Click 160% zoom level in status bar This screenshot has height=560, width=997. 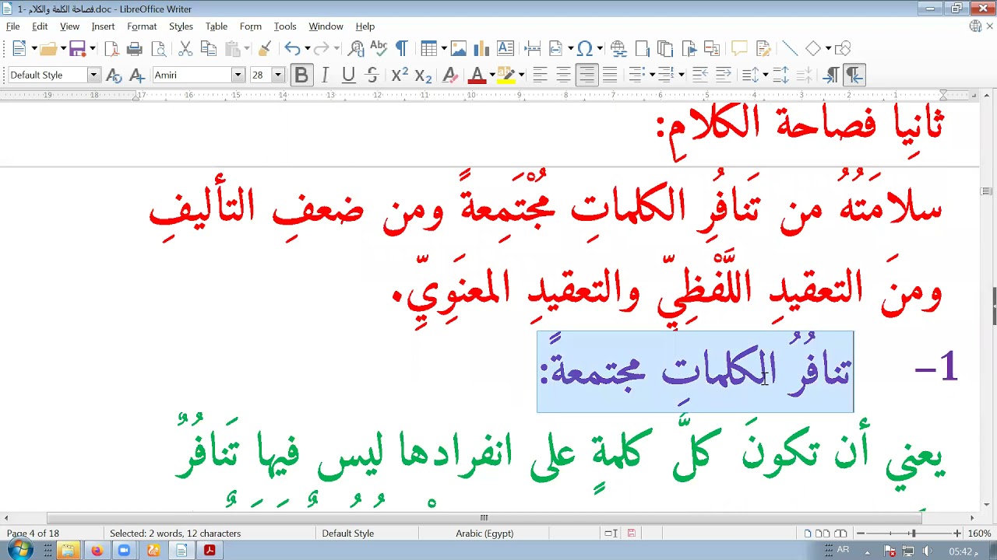click(979, 534)
